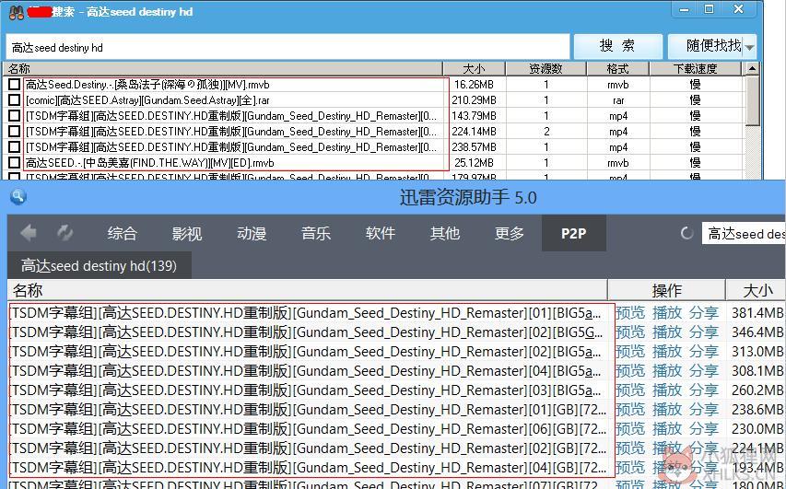The height and width of the screenshot is (489, 786).
Task: Check the box for 中岛美嘉 FIND.THE.WAY rmvb
Action: (15, 162)
